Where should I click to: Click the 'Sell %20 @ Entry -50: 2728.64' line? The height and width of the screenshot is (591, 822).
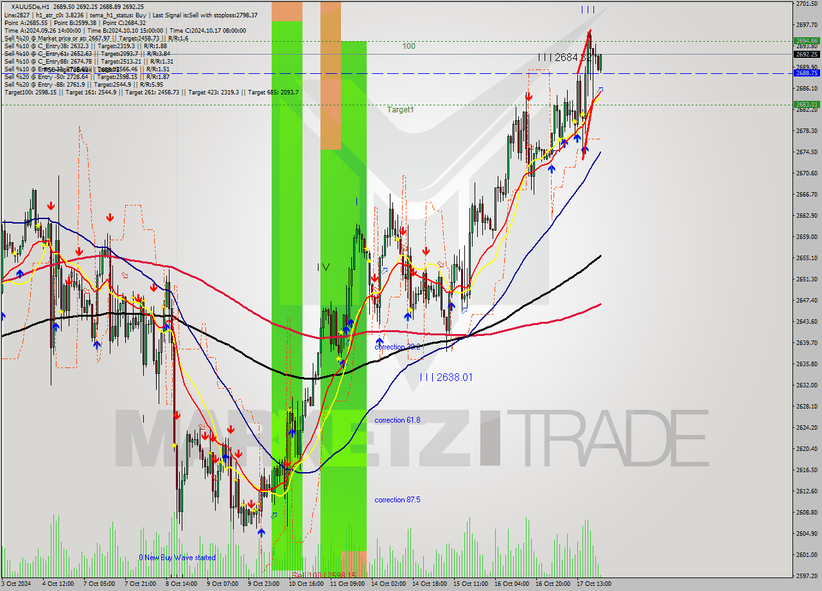(x=87, y=76)
